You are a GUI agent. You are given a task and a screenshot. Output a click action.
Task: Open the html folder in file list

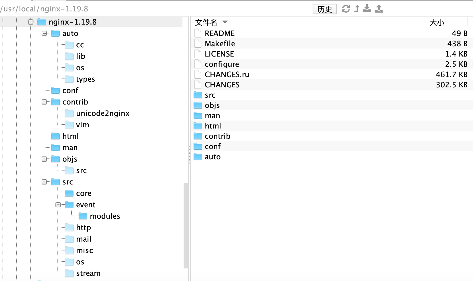pos(207,126)
